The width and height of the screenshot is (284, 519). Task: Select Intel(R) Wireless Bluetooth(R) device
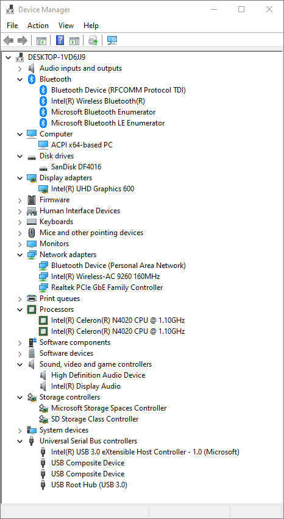pos(98,101)
